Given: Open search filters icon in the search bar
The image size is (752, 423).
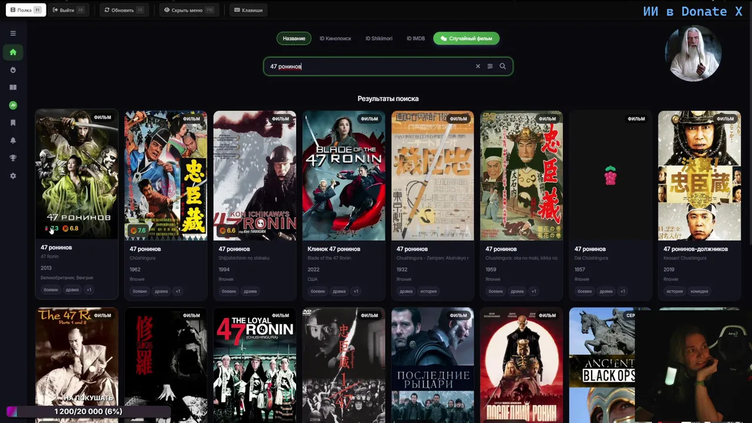Looking at the screenshot, I should pos(490,66).
